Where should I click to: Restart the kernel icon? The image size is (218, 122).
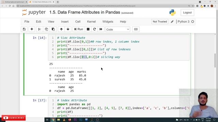(x=95, y=29)
